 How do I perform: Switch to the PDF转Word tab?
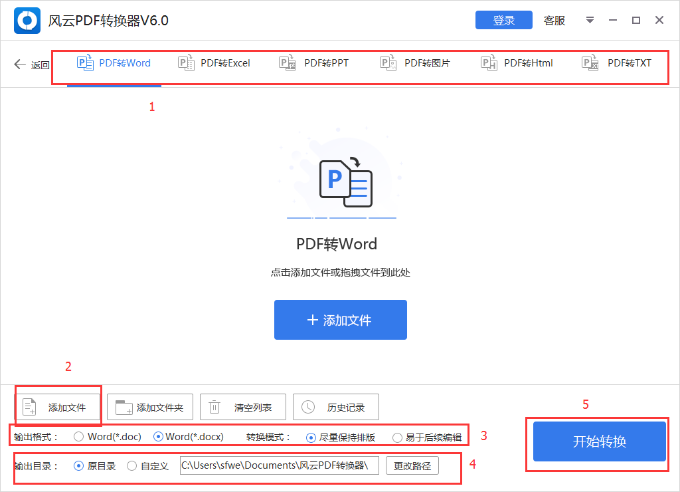click(114, 63)
